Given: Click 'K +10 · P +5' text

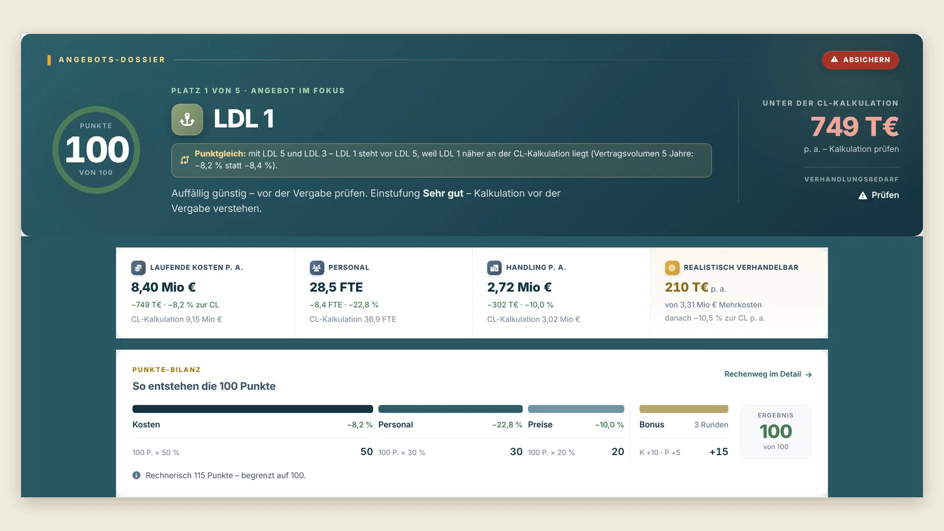Looking at the screenshot, I should [660, 453].
